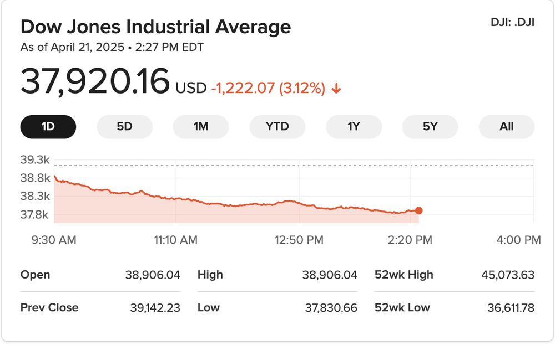Image resolution: width=555 pixels, height=345 pixels.
Task: Select the YTD range tab
Action: point(277,127)
